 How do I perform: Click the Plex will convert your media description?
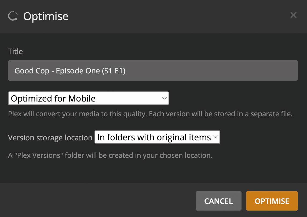[150, 114]
